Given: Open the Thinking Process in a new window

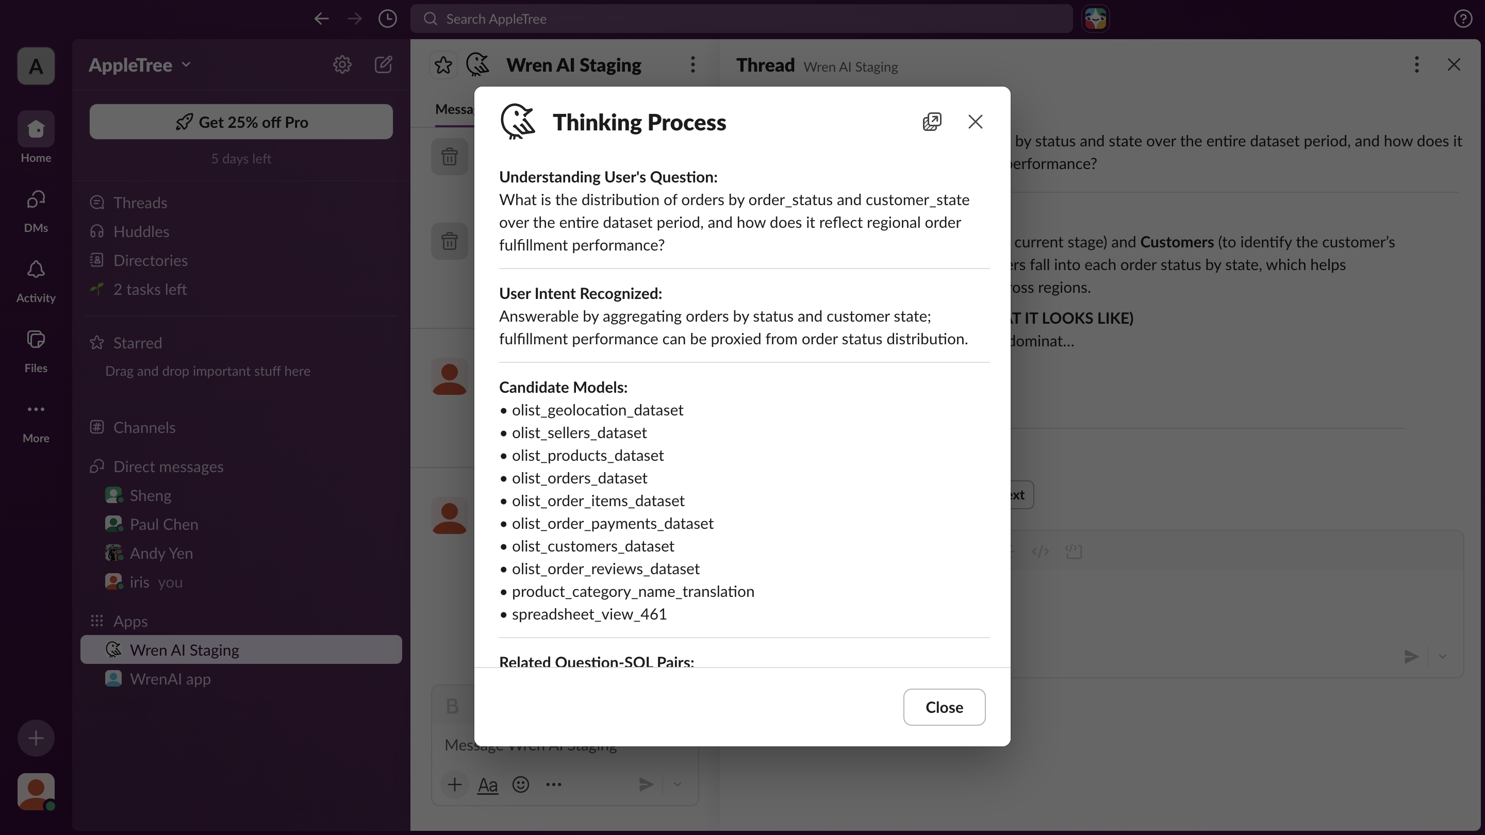Looking at the screenshot, I should [932, 122].
